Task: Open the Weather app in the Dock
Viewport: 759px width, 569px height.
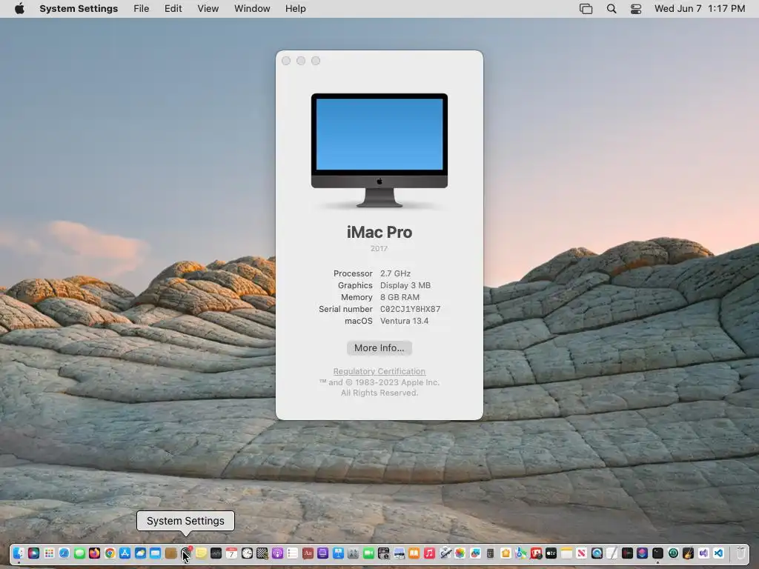Action: [x=140, y=553]
